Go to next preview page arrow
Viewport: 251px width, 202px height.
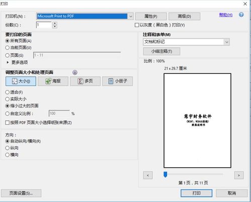(239, 175)
